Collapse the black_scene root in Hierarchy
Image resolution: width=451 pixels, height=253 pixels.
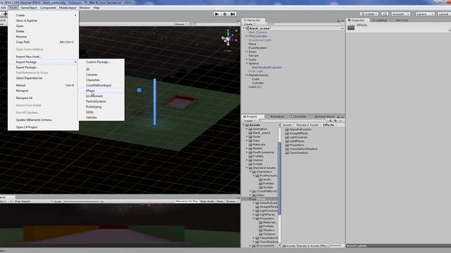pyautogui.click(x=244, y=28)
